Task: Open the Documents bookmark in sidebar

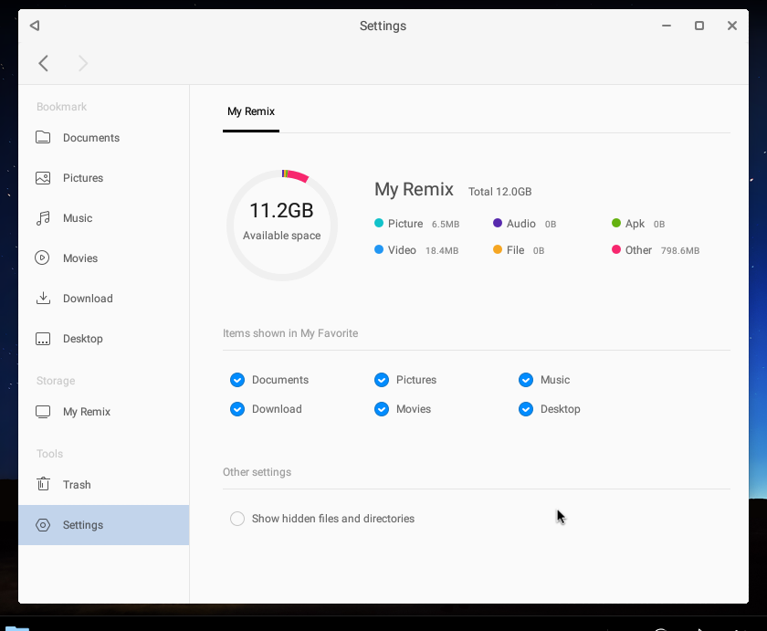Action: (x=89, y=138)
